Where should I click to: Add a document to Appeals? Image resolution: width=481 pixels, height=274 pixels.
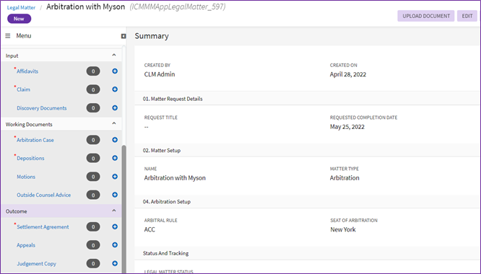(115, 245)
